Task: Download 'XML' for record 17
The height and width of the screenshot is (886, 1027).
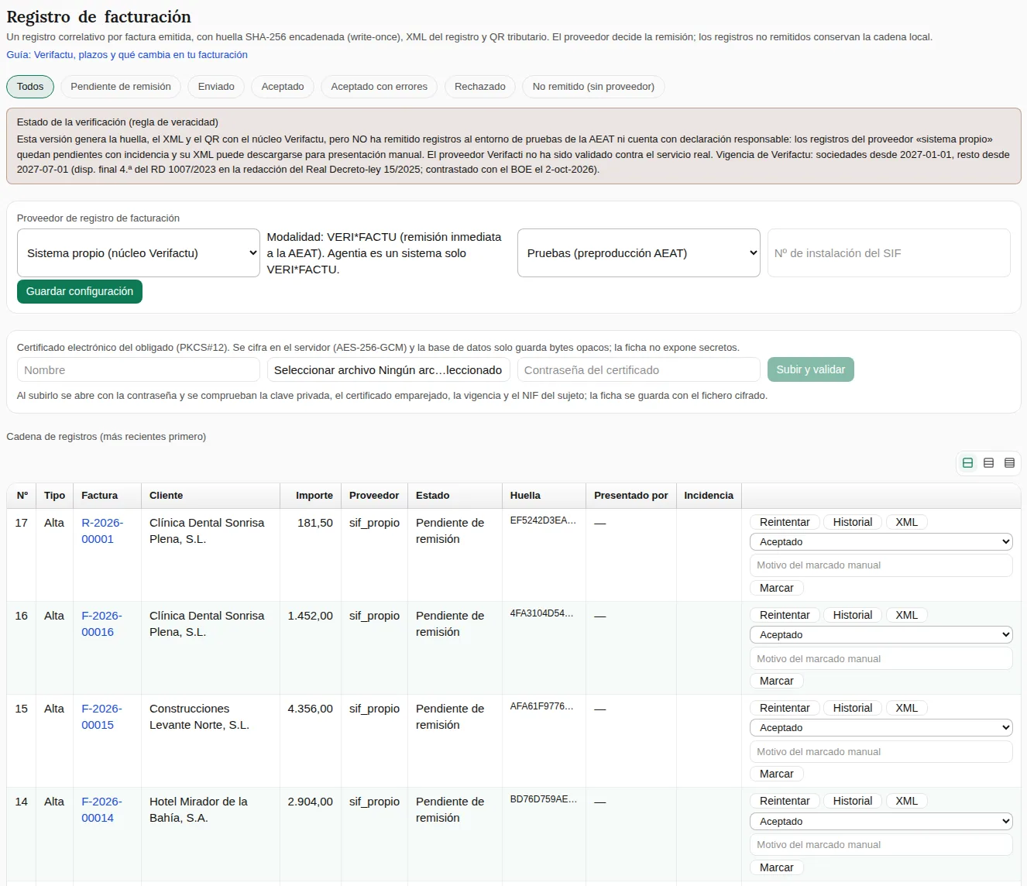Action: point(907,522)
